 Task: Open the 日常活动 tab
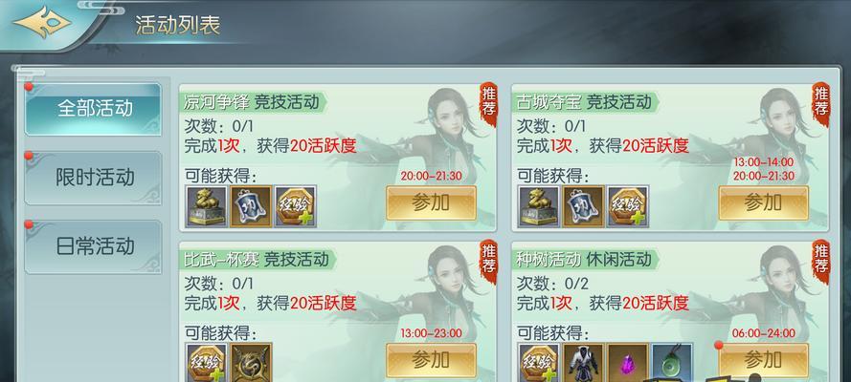tap(94, 246)
